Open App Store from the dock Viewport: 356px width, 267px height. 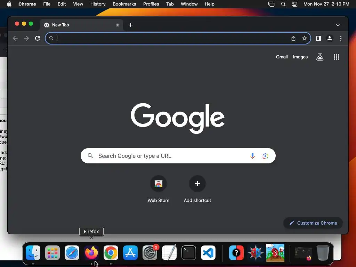(130, 253)
